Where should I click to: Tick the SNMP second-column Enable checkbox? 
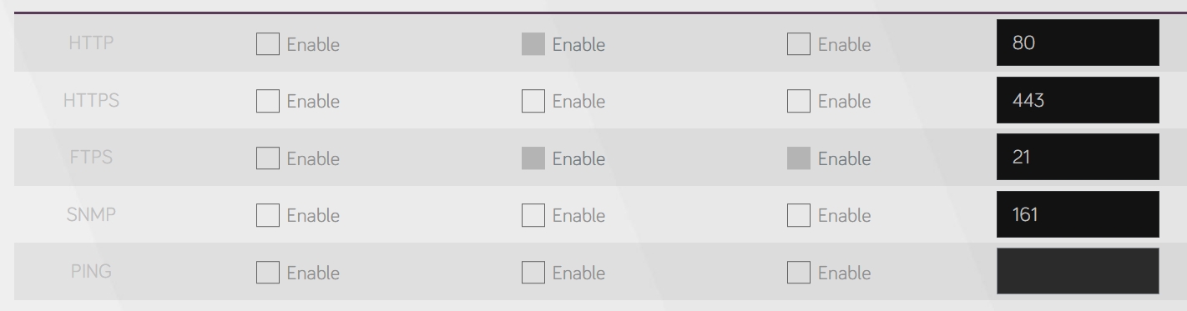pos(533,215)
